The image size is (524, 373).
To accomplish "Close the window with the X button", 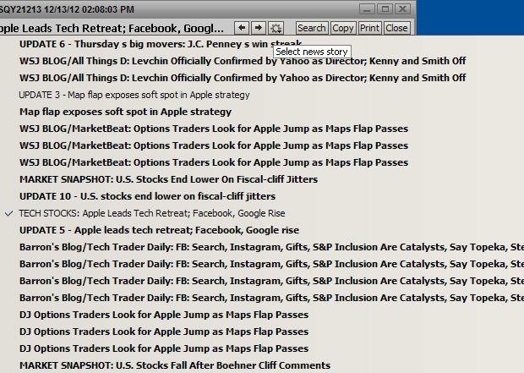I will tap(402, 9).
